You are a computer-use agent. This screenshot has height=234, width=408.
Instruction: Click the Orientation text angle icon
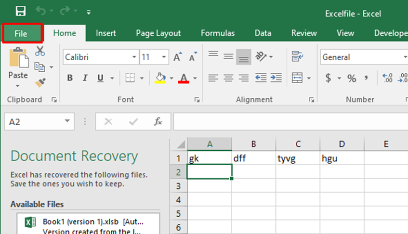(x=261, y=56)
